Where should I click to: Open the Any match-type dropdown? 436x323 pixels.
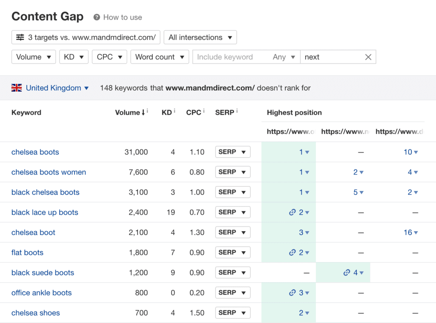[284, 57]
